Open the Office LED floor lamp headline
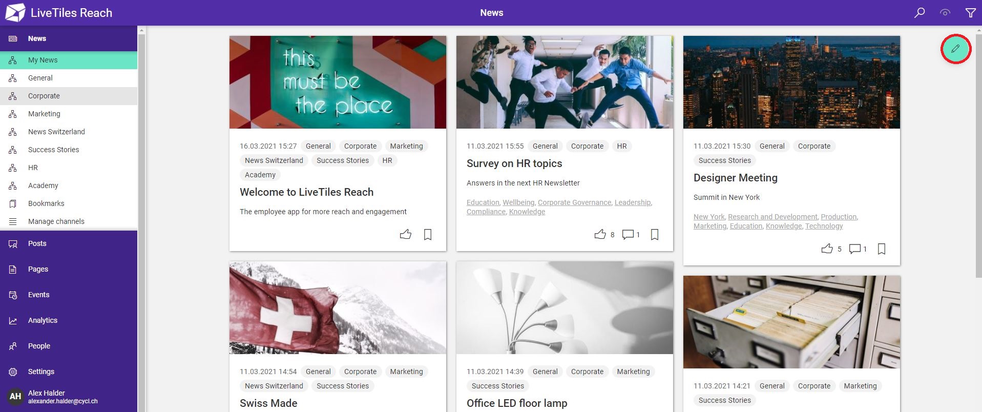The height and width of the screenshot is (412, 982). 517,403
